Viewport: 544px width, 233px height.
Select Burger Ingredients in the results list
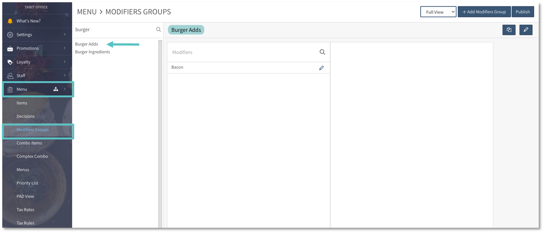pyautogui.click(x=93, y=52)
